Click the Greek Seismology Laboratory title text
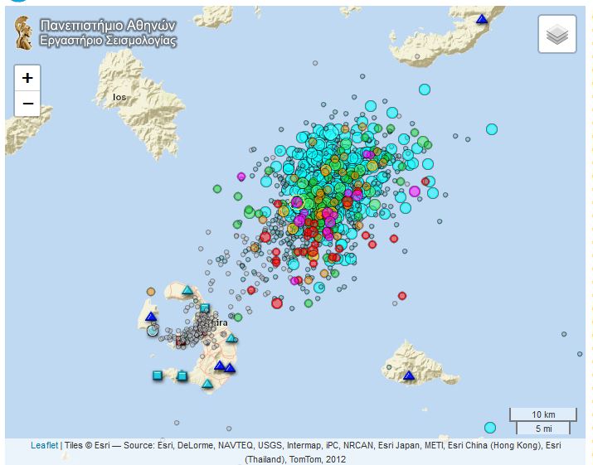593x465 pixels. (108, 32)
